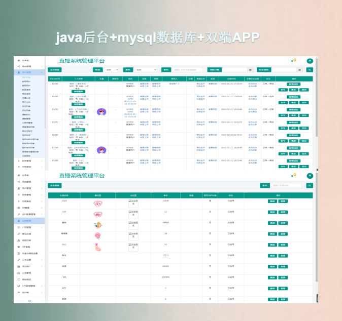
Task: Click the 增加金币 link in row 15292
Action: [x=200, y=109]
